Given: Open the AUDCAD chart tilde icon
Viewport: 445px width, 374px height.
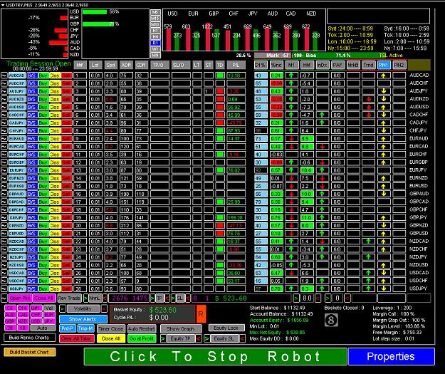Looking at the screenshot, I should coord(4,76).
